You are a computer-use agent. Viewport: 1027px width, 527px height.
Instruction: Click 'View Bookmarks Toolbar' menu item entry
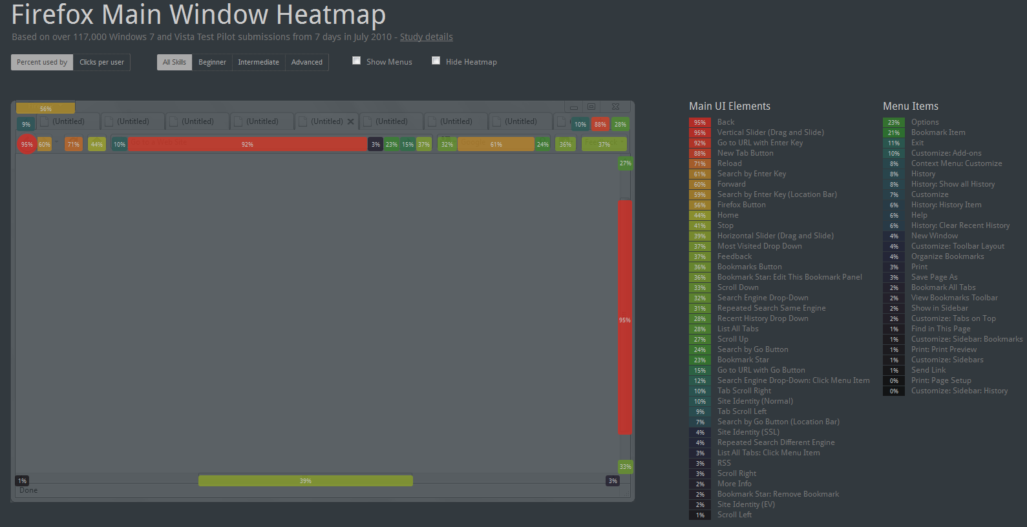click(x=954, y=298)
